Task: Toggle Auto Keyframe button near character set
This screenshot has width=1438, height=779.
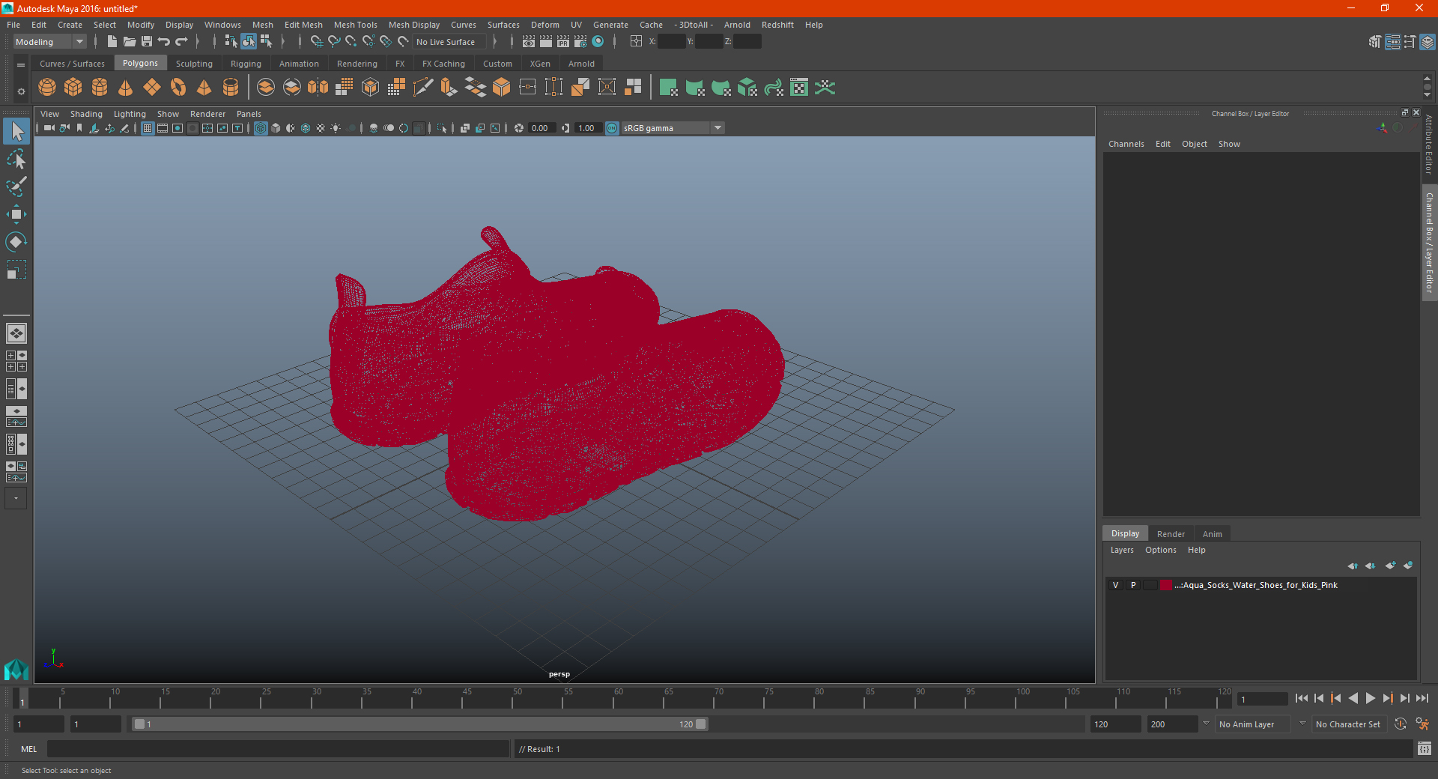Action: coord(1400,724)
